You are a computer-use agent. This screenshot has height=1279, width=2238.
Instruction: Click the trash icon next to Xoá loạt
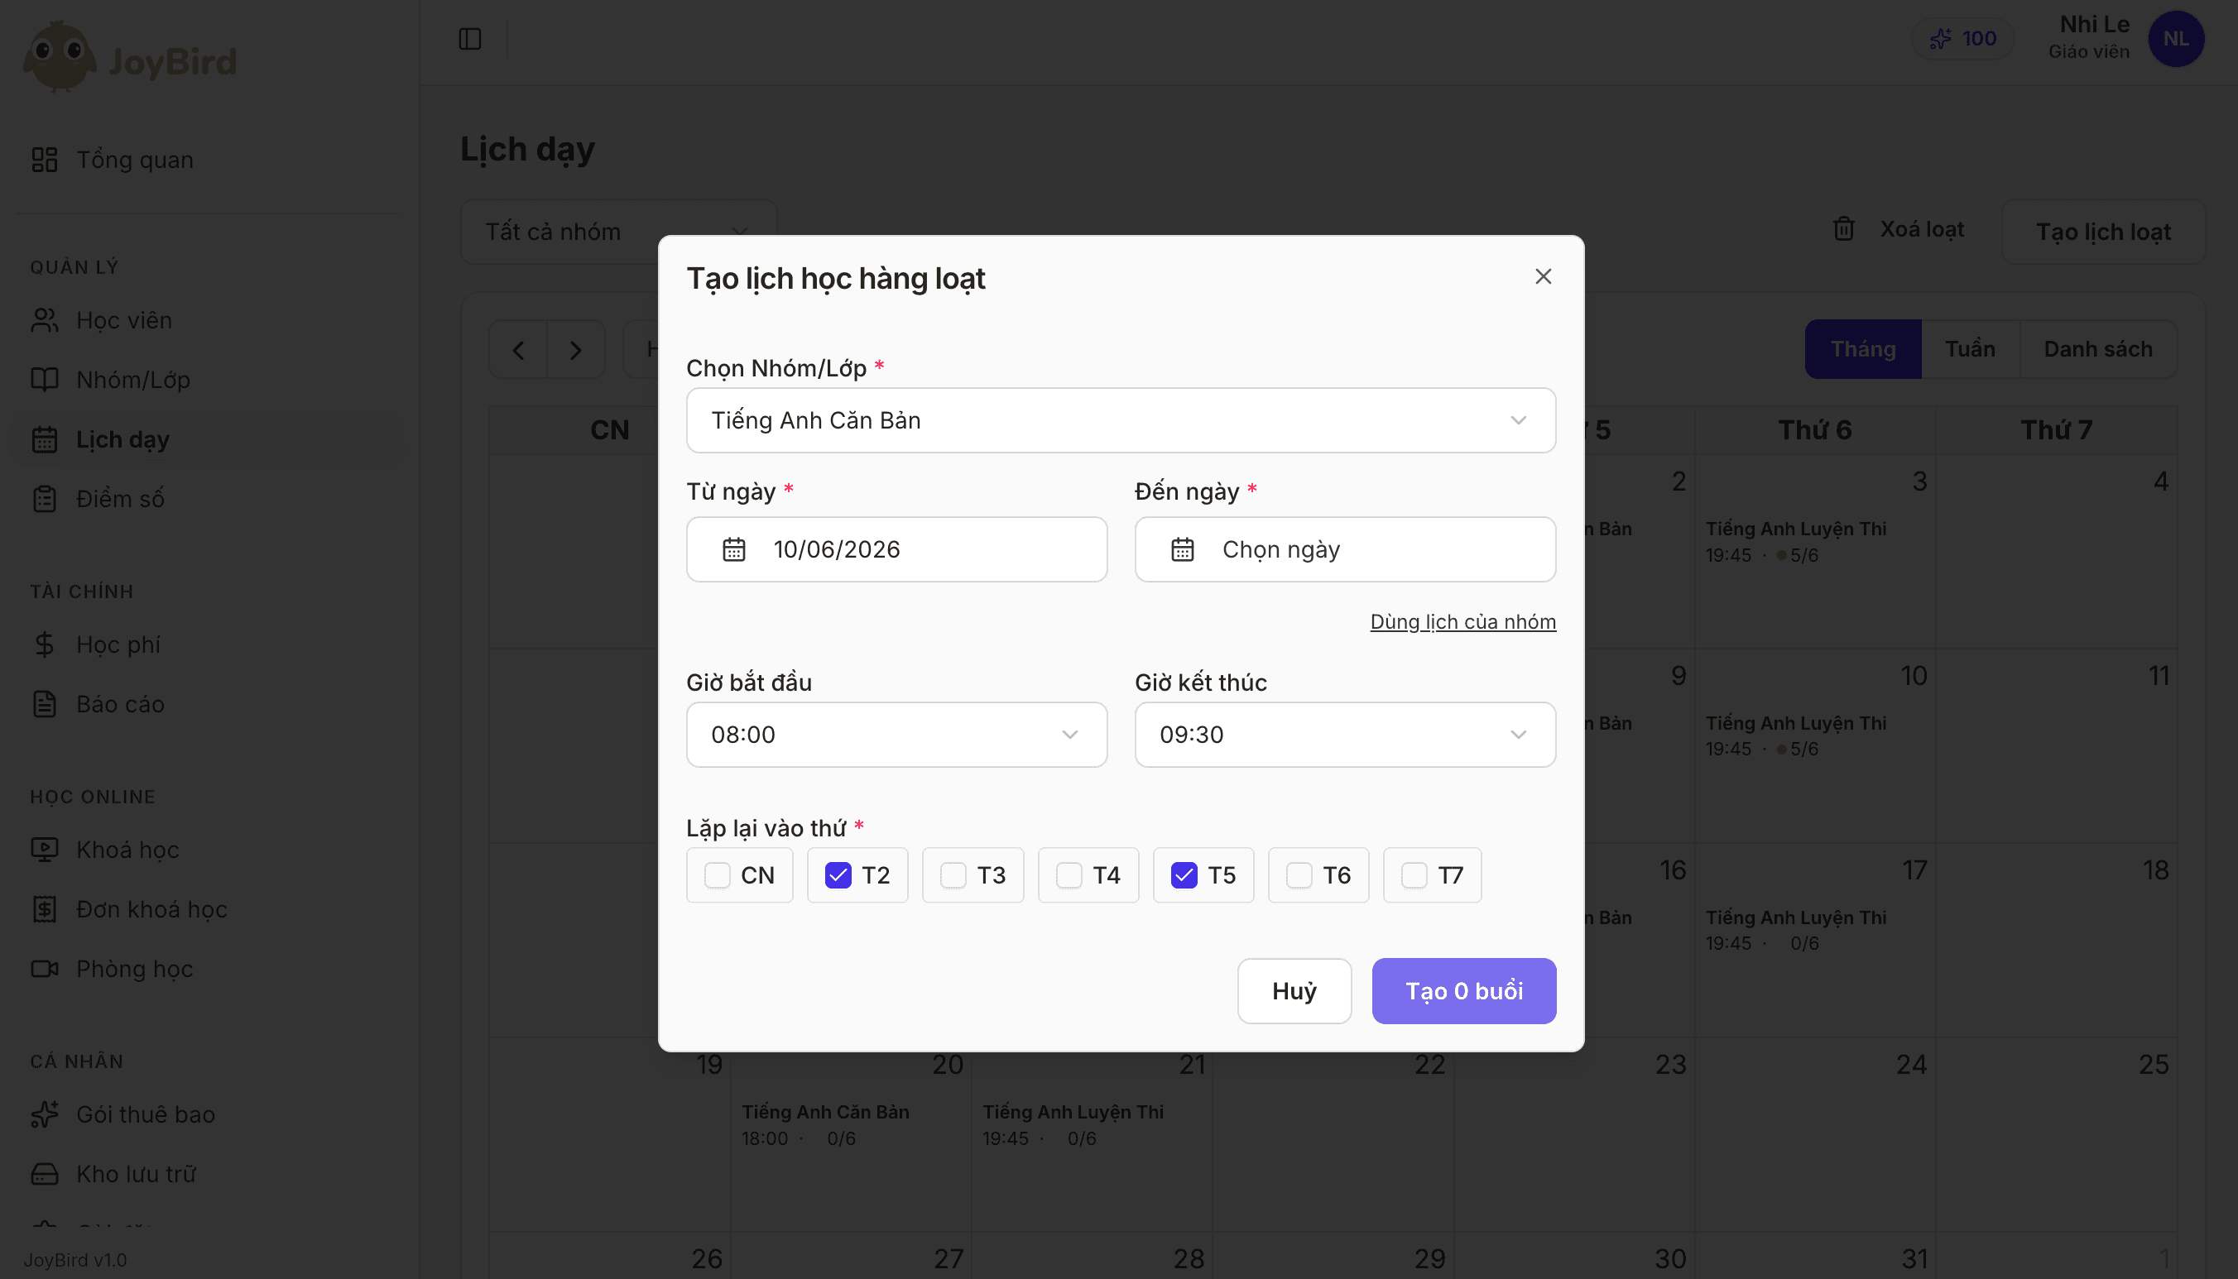click(1843, 229)
